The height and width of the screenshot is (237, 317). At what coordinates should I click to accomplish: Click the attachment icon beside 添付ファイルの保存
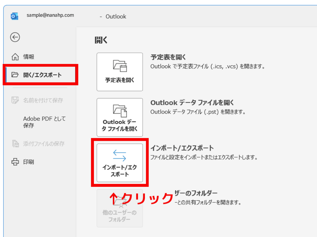click(x=15, y=144)
